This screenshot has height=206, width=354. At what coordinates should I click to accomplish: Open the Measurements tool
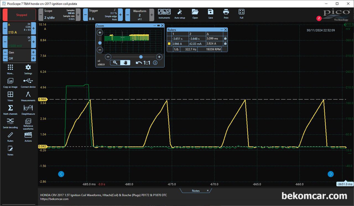click(28, 96)
